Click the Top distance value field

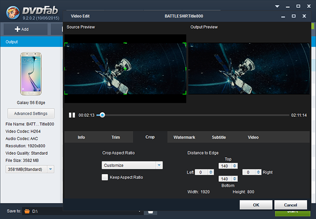pos(225,166)
